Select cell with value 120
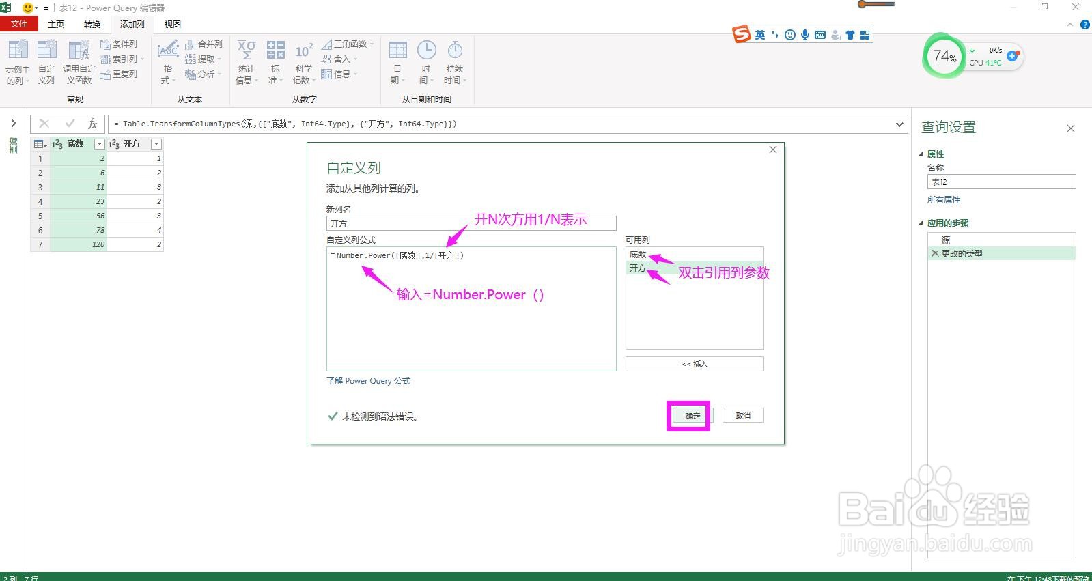The width and height of the screenshot is (1092, 581). coord(79,244)
